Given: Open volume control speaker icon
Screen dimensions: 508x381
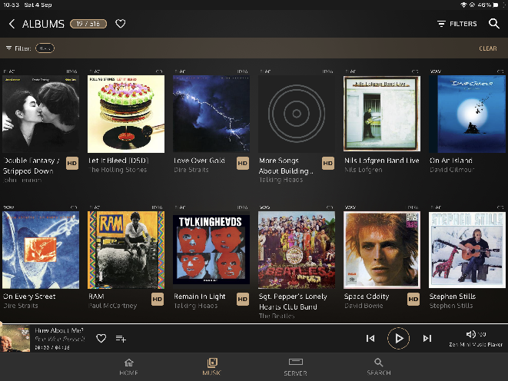Looking at the screenshot, I should [x=471, y=334].
